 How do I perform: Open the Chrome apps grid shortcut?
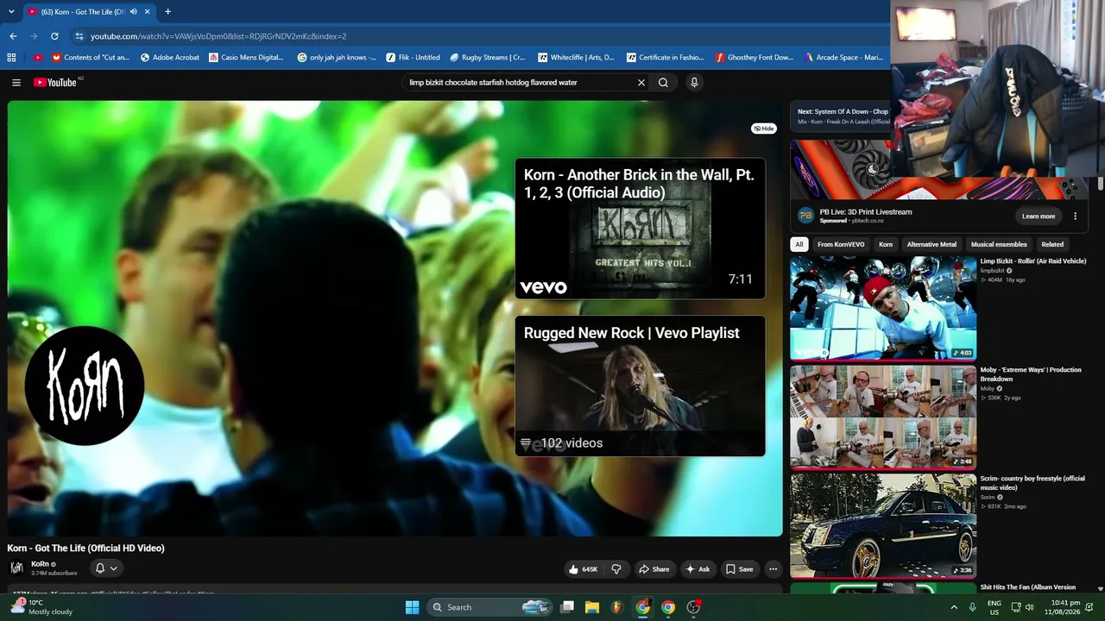click(11, 58)
